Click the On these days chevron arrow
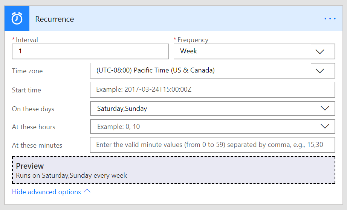The image size is (347, 210). [324, 108]
